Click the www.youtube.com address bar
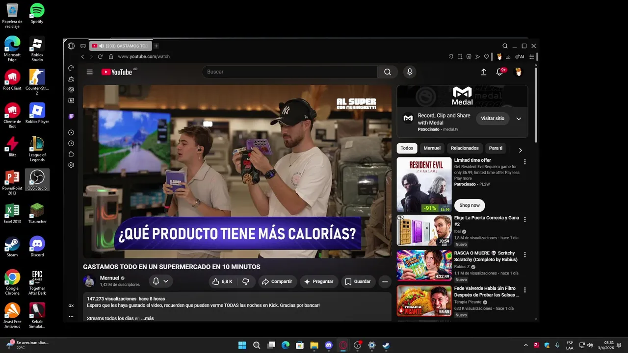 (144, 57)
